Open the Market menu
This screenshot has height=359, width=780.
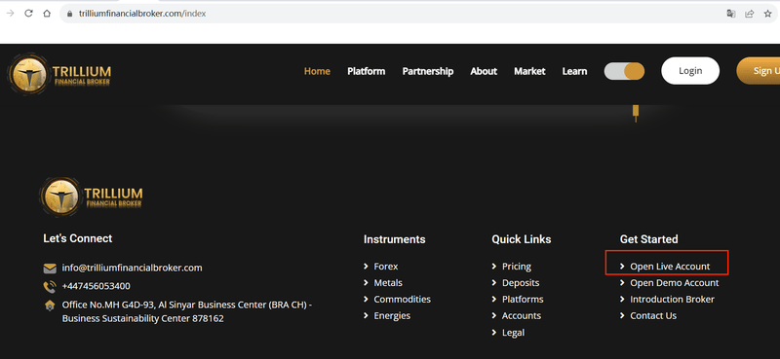point(529,71)
